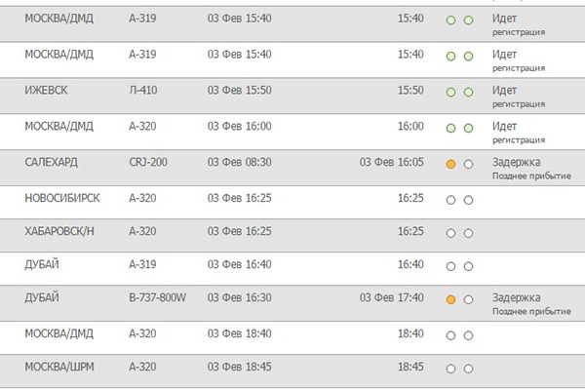Click second green status circle in Ижевск row

[468, 93]
